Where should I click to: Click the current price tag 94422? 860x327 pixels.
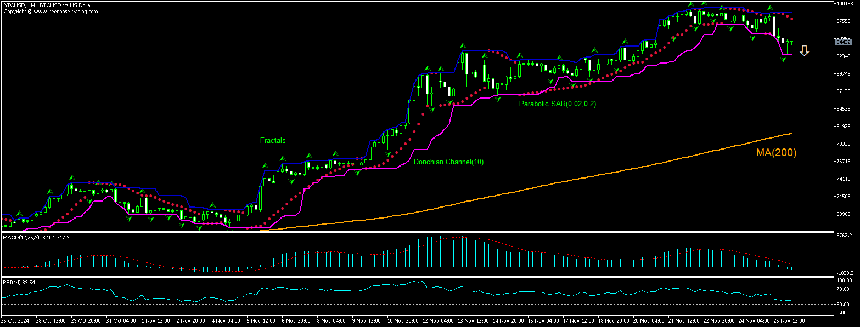tap(843, 42)
